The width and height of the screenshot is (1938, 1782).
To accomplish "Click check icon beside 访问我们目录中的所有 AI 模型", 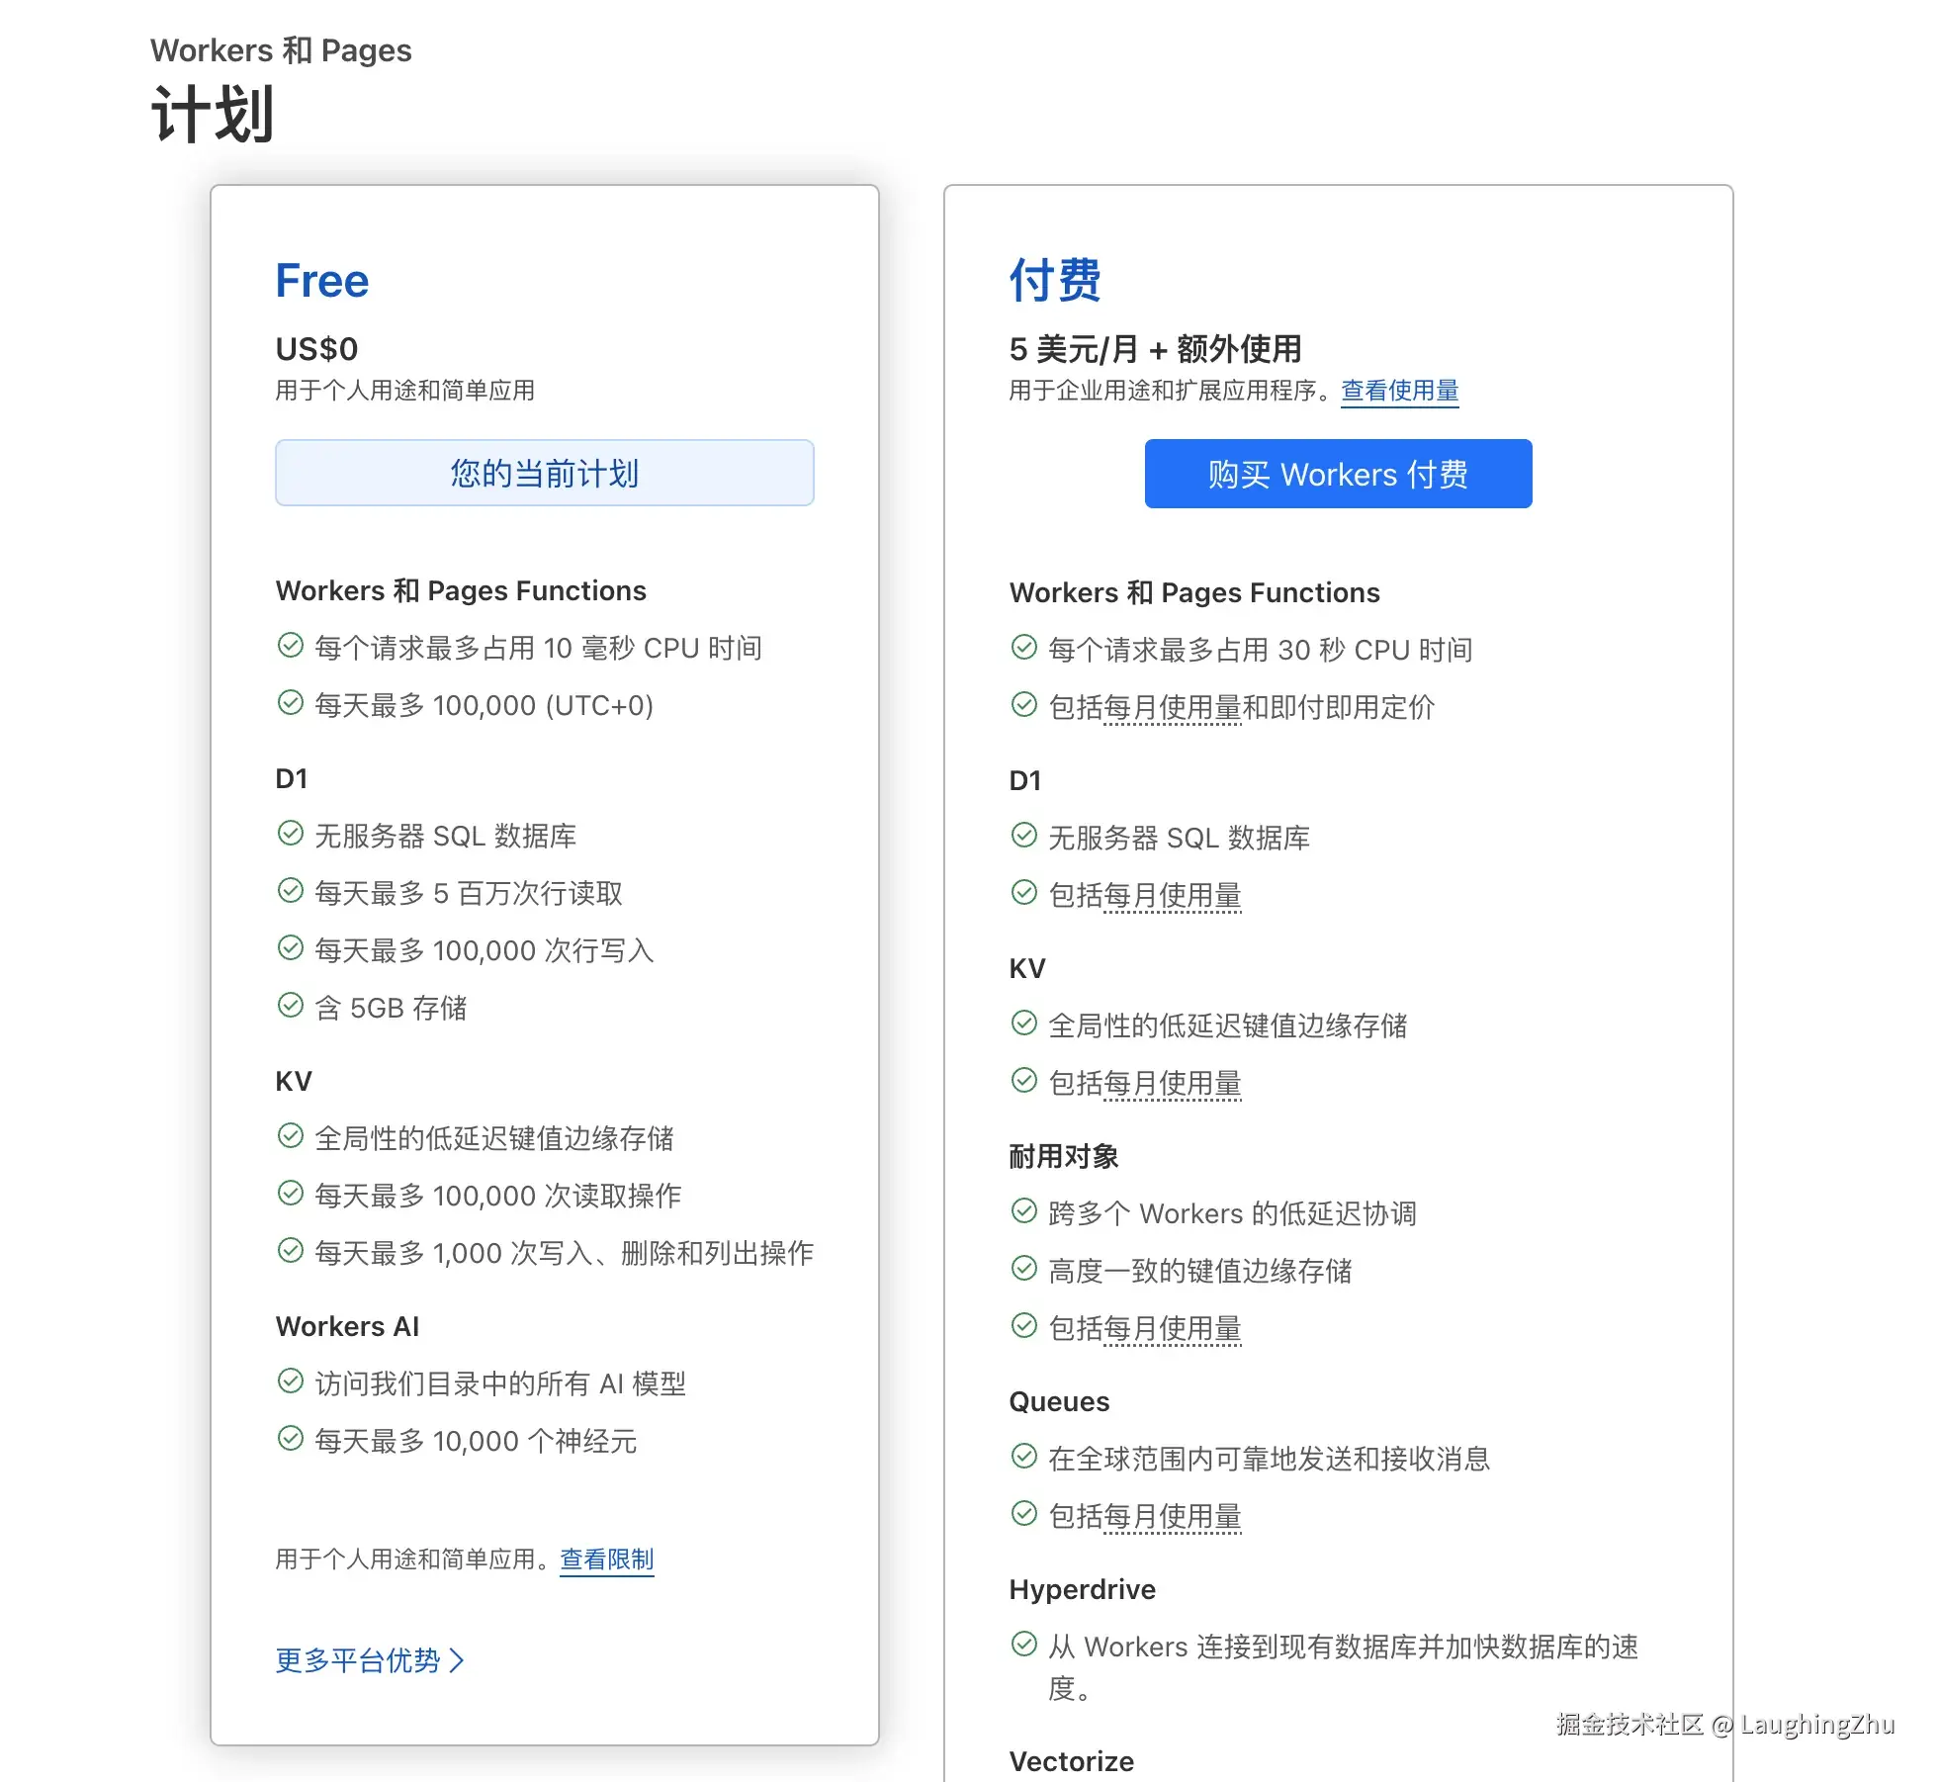I will point(291,1381).
